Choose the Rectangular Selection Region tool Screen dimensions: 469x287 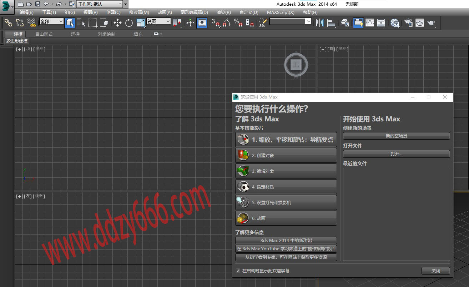click(93, 22)
